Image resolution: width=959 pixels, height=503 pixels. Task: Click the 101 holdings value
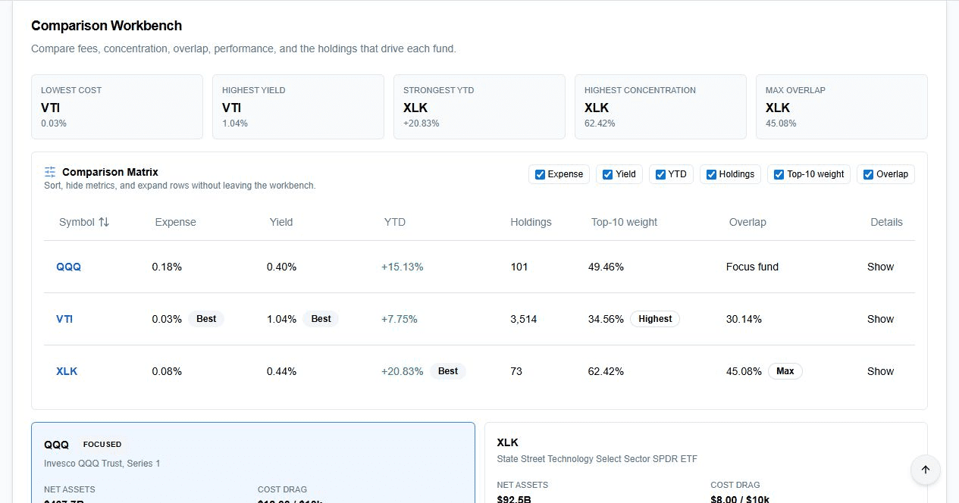coord(519,267)
